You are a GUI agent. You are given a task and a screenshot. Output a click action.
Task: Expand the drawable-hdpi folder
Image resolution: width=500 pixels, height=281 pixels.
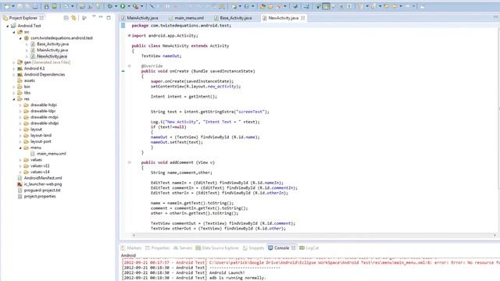[20, 105]
